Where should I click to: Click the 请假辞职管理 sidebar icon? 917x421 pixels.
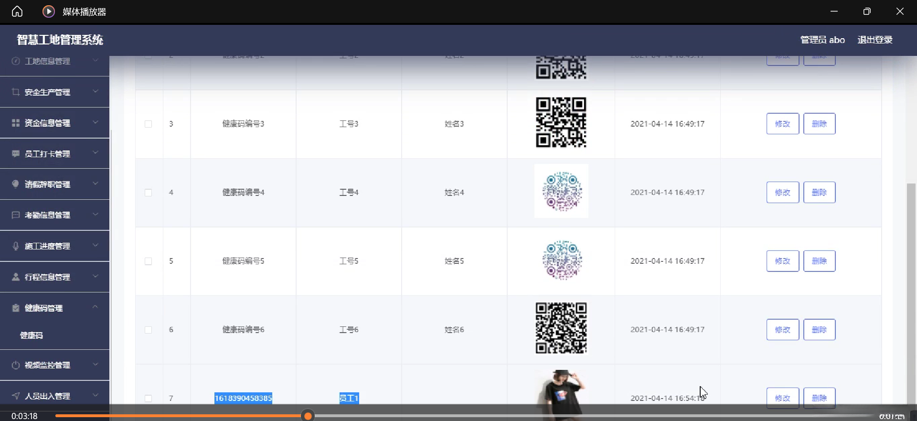tap(16, 184)
